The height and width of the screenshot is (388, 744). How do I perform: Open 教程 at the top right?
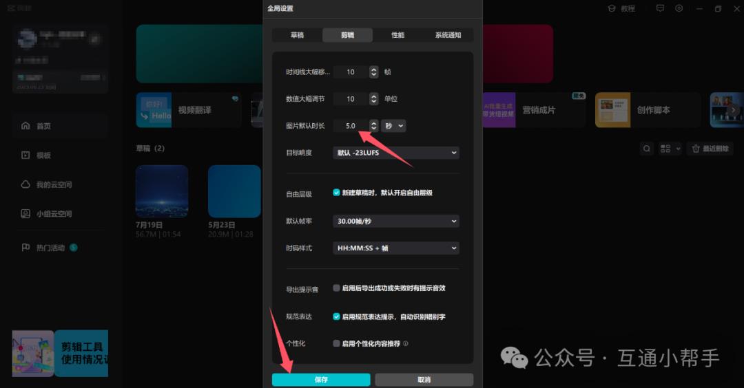[x=621, y=8]
